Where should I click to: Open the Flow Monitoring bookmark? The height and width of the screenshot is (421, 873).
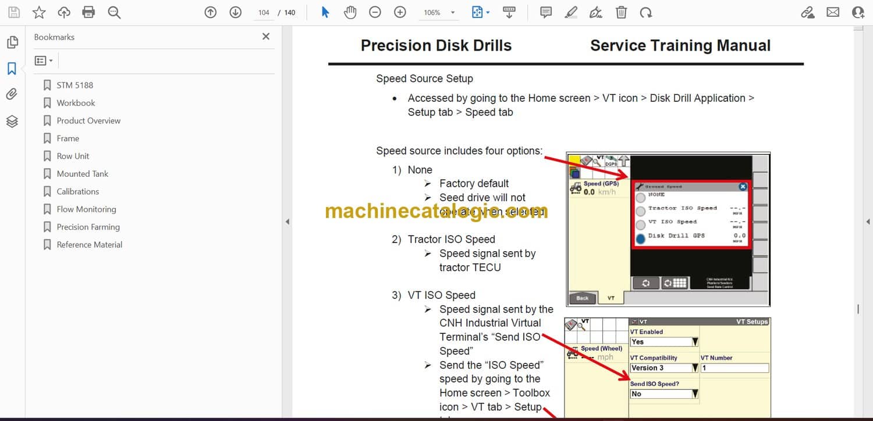[x=86, y=209]
